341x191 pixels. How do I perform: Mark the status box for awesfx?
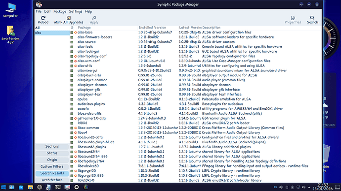point(72,109)
